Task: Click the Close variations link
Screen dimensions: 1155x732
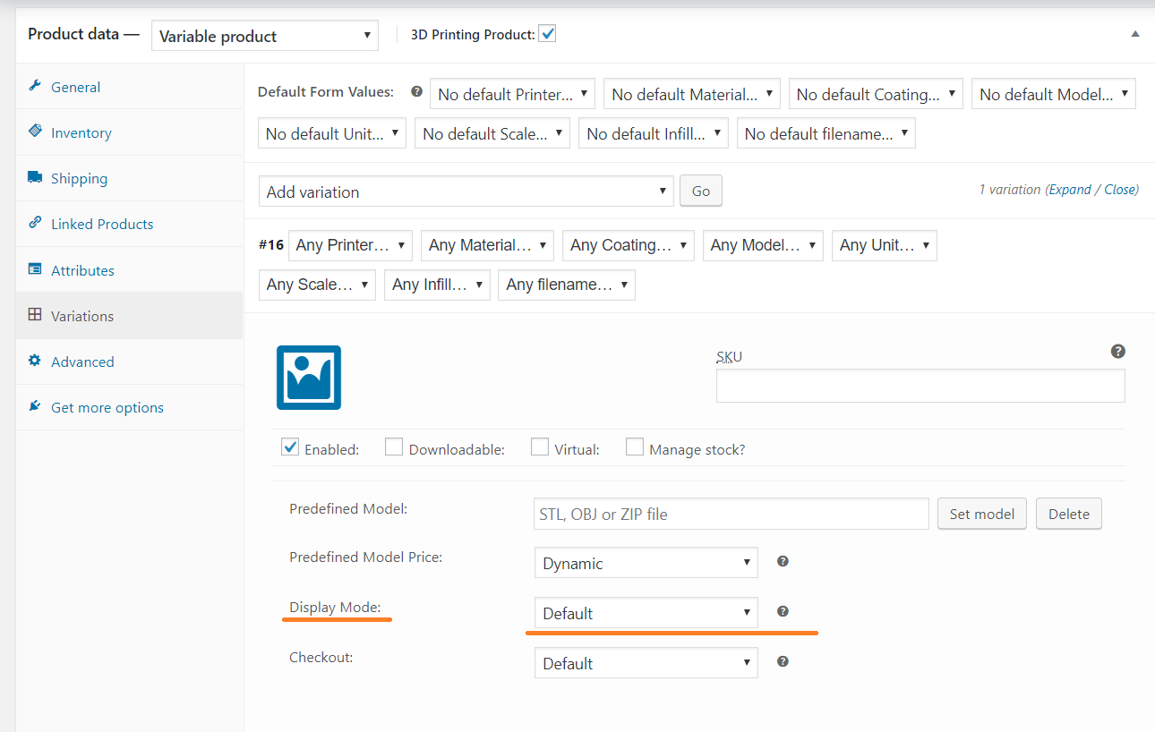Action: pyautogui.click(x=1121, y=190)
